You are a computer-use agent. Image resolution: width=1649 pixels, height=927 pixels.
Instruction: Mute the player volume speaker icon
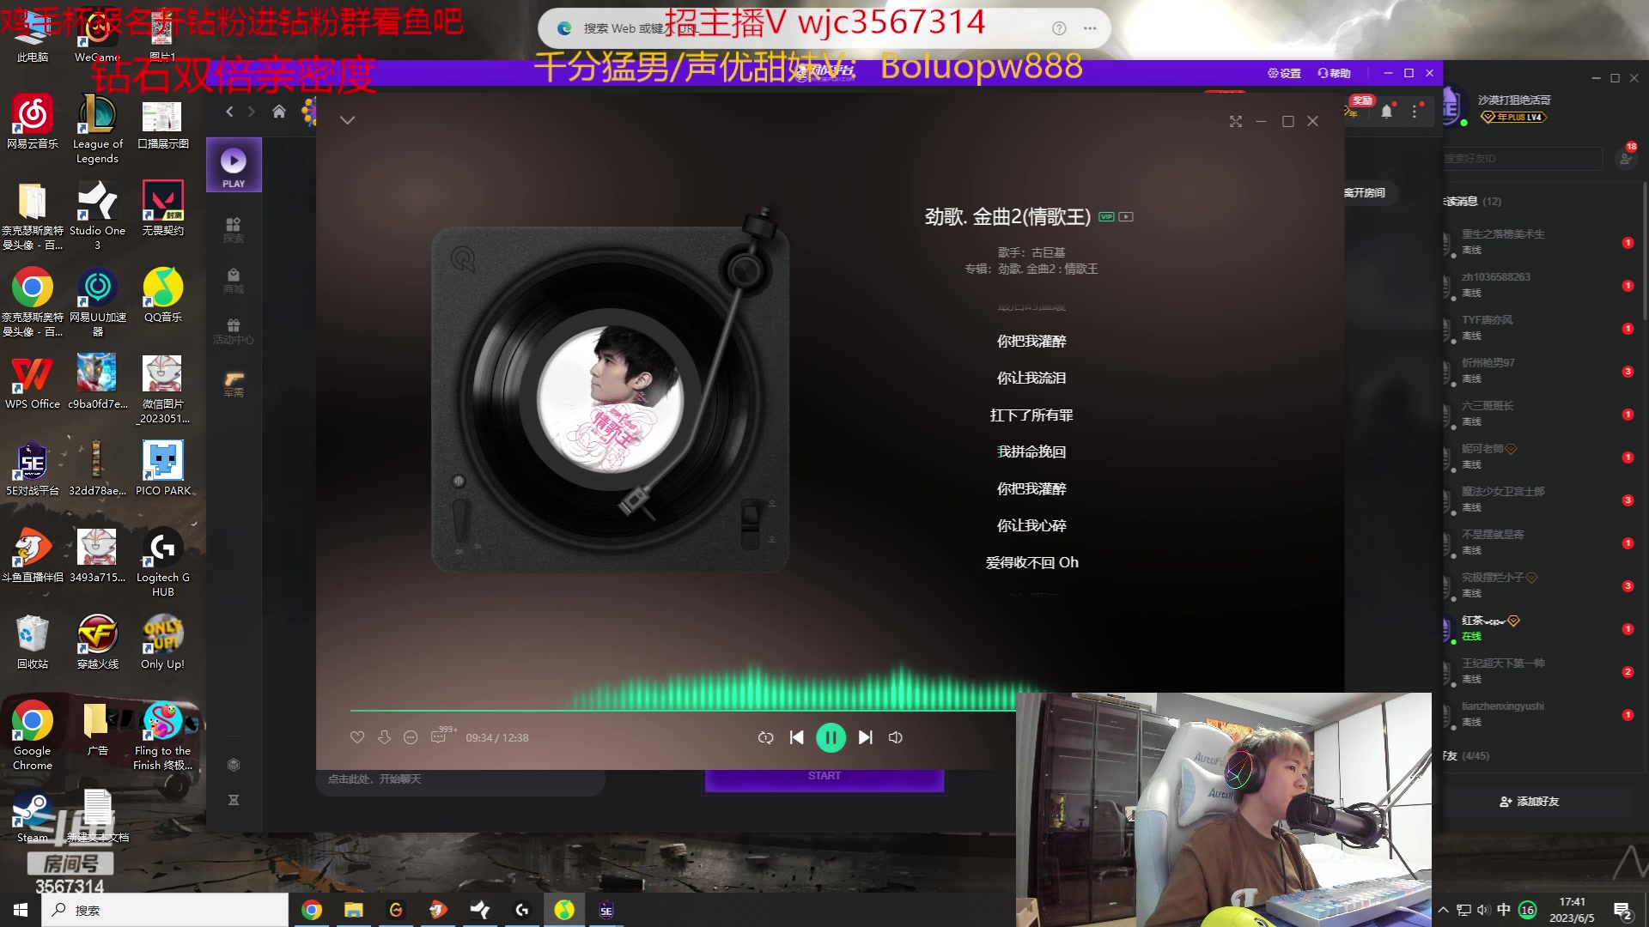(895, 737)
